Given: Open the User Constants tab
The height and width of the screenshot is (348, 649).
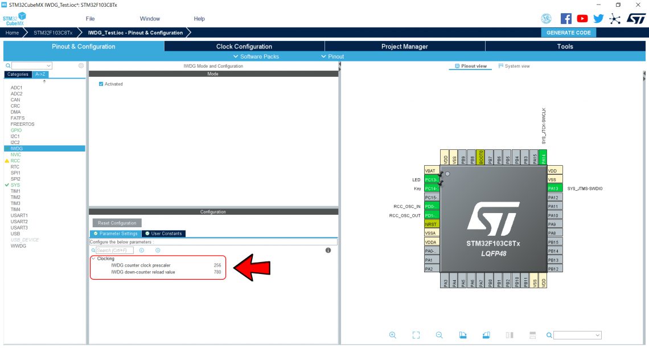Looking at the screenshot, I should coord(163,234).
